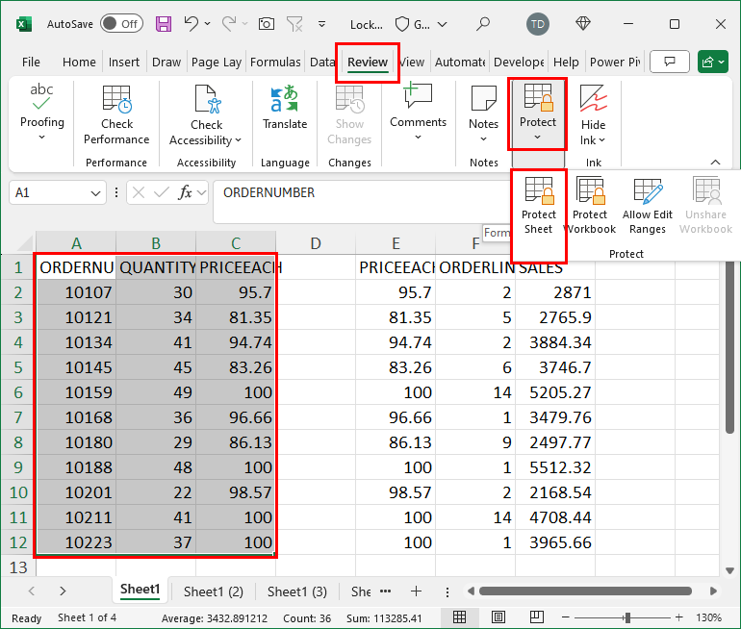
Task: Click the Save floppy disk icon
Action: [164, 24]
